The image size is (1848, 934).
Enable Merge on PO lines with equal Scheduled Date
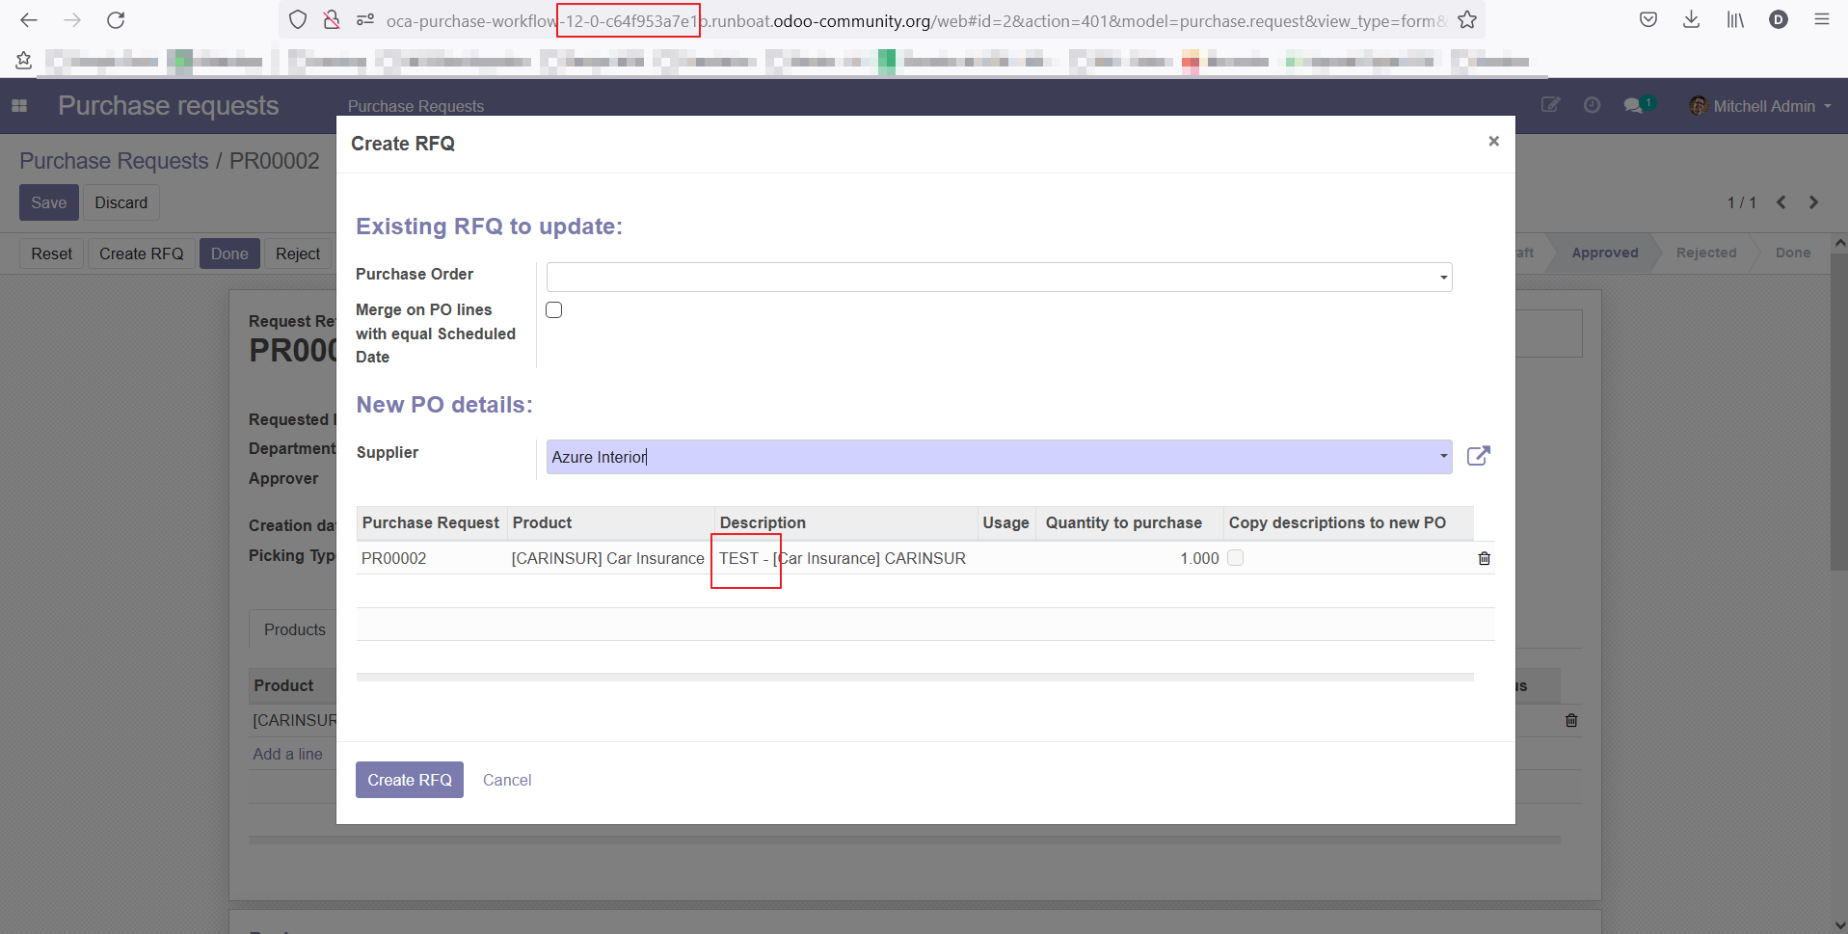[x=554, y=309]
